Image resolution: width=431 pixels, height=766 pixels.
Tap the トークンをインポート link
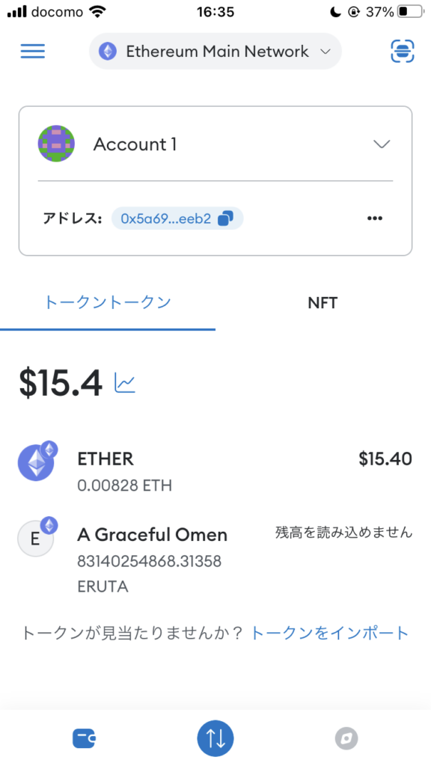tap(329, 633)
